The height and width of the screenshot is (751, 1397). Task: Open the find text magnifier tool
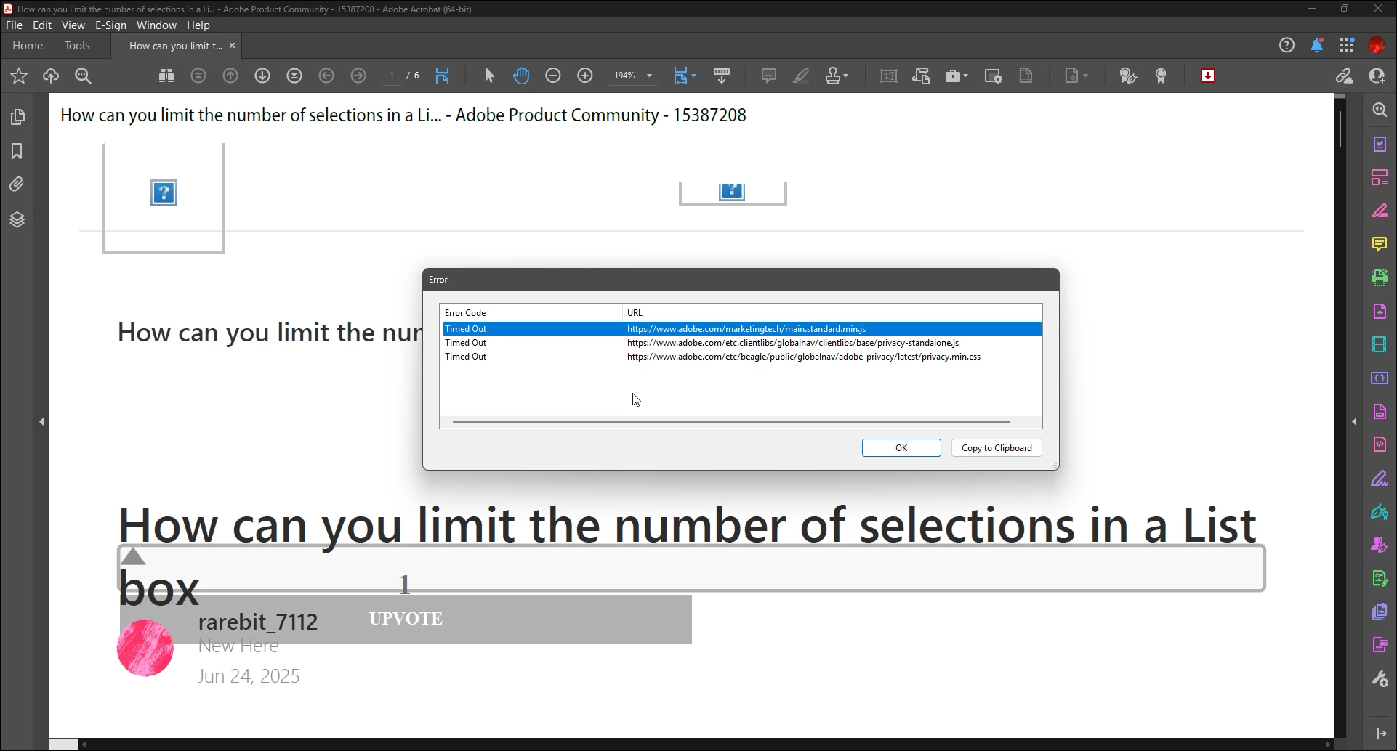pos(84,76)
